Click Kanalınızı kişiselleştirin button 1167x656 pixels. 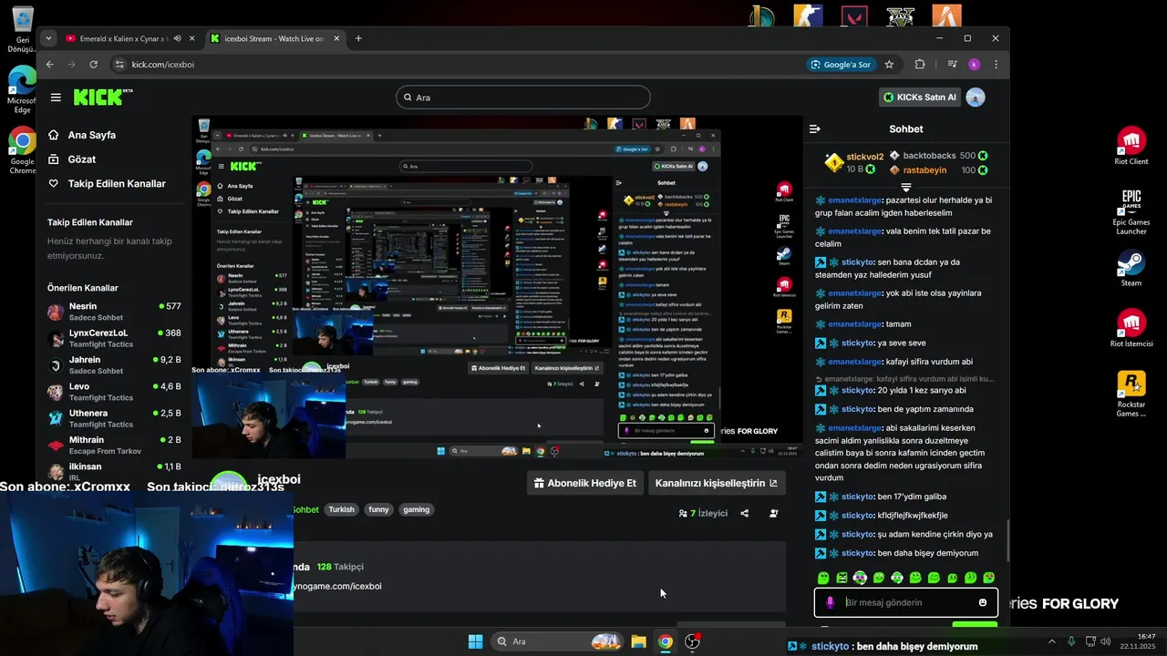(x=717, y=483)
